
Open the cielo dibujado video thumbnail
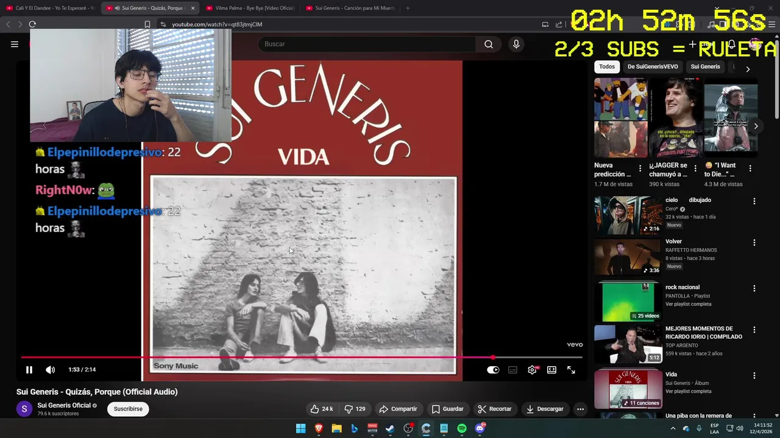coord(628,215)
